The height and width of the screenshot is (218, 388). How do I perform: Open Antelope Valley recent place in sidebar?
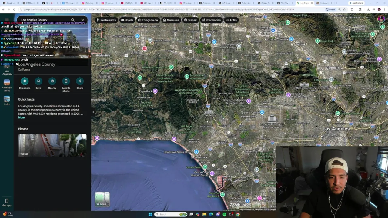click(x=7, y=85)
